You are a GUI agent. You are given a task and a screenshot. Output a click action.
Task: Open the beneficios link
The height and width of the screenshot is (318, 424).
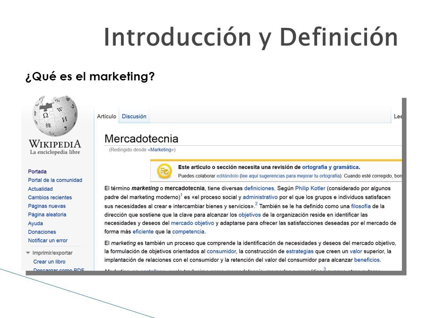click(x=367, y=260)
